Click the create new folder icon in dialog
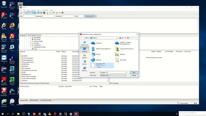This screenshot has width=206, height=116. (125, 38)
